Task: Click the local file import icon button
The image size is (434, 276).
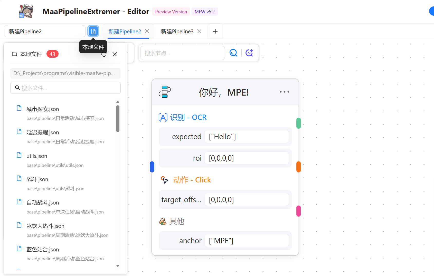Action: (x=93, y=31)
